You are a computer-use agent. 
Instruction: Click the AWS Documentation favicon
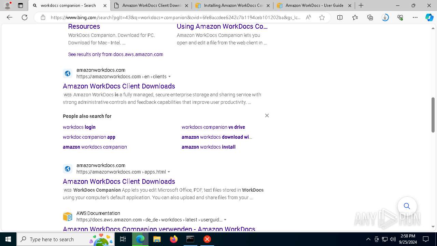68,217
